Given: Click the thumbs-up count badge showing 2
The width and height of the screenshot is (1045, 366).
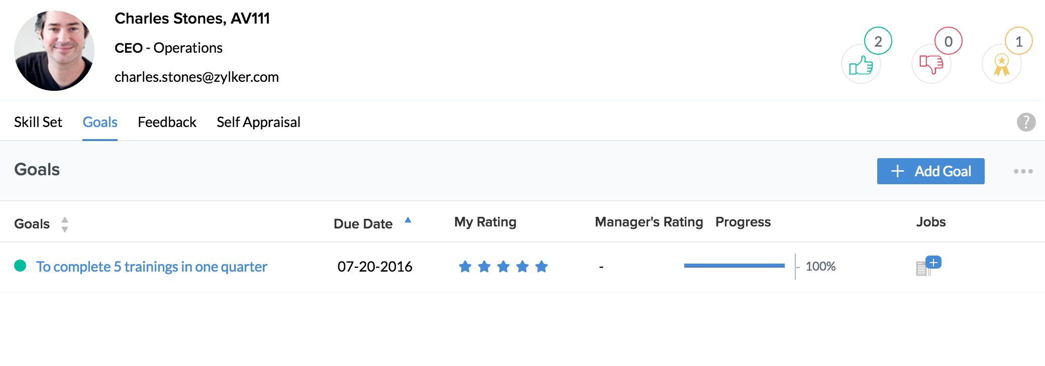Looking at the screenshot, I should [878, 41].
